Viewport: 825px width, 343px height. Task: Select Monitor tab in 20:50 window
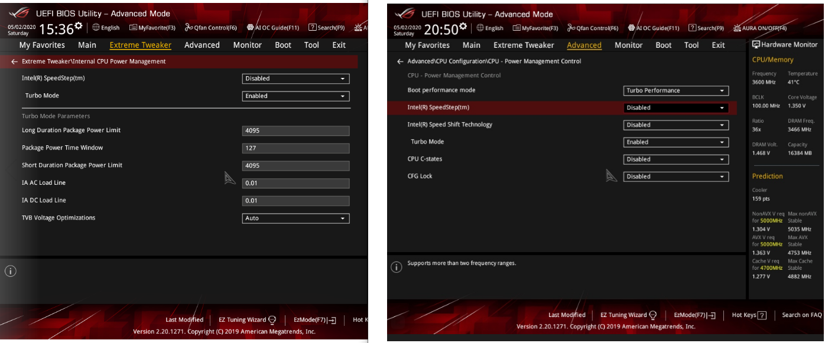[x=629, y=45]
